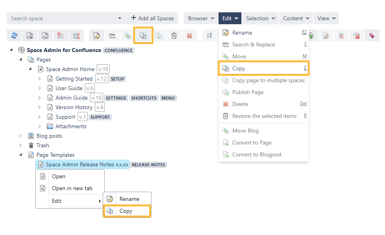Click the red X delete toolbar icon

click(189, 36)
